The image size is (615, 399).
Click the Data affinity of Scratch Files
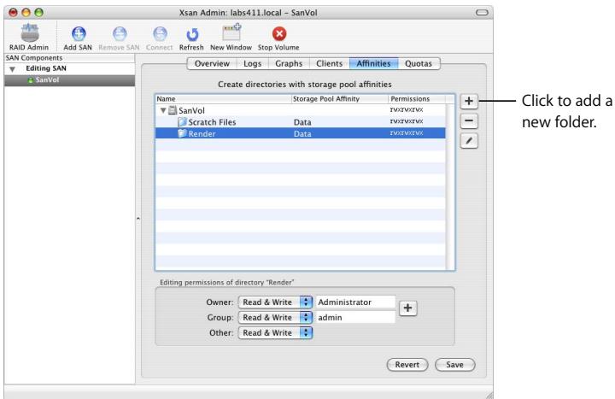pos(302,122)
